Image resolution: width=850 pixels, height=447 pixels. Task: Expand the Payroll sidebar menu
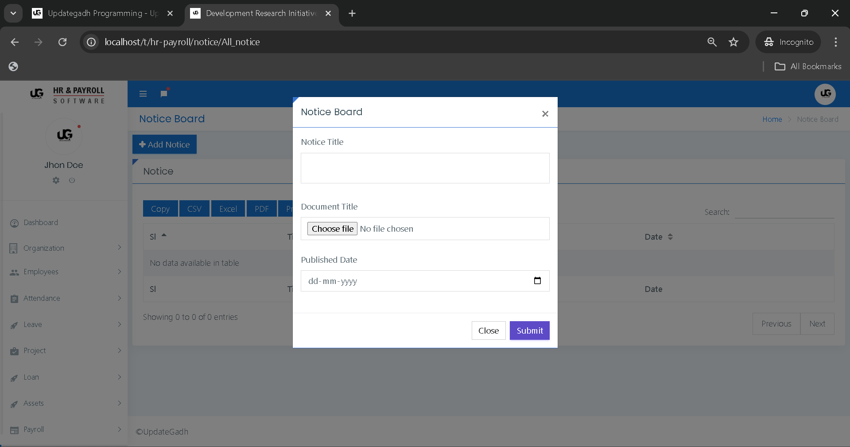coord(64,430)
